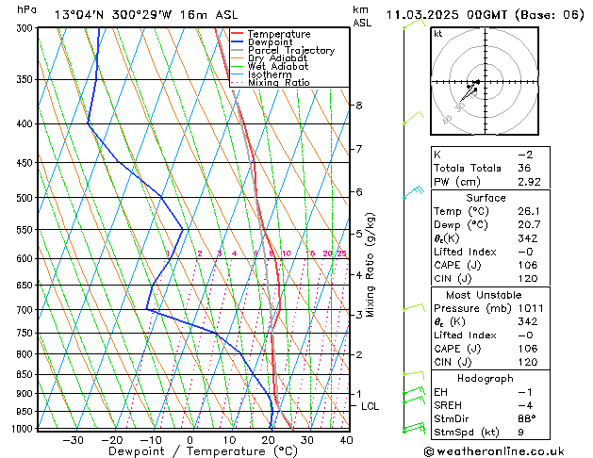Click the wind barb at 700 hPa

pyautogui.click(x=414, y=307)
